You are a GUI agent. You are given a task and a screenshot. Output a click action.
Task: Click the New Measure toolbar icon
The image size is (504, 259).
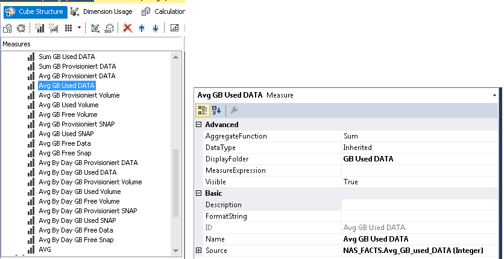click(x=40, y=28)
